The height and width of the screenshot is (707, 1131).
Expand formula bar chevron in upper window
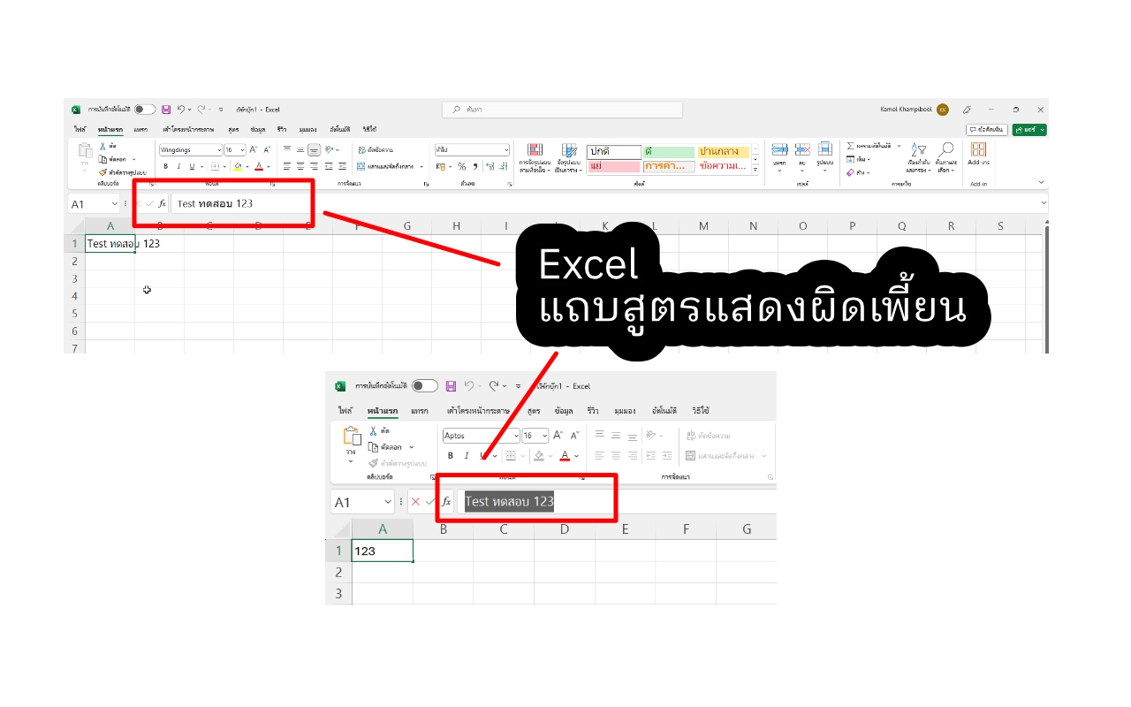1043,202
